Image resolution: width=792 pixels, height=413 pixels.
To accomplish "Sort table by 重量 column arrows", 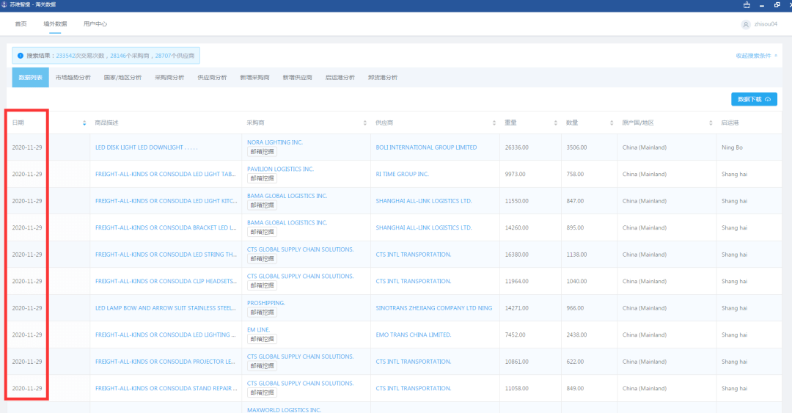I will click(555, 123).
